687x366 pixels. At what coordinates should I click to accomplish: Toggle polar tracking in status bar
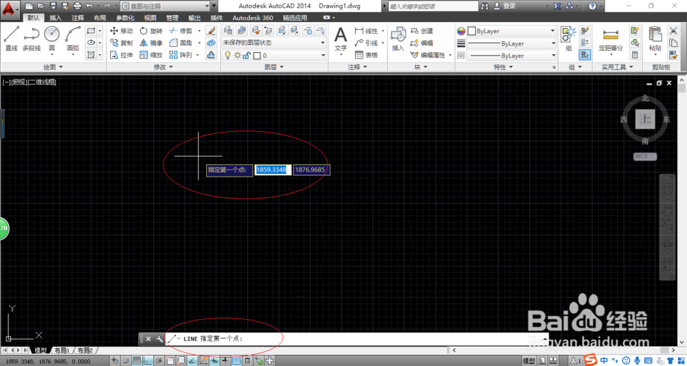159,361
